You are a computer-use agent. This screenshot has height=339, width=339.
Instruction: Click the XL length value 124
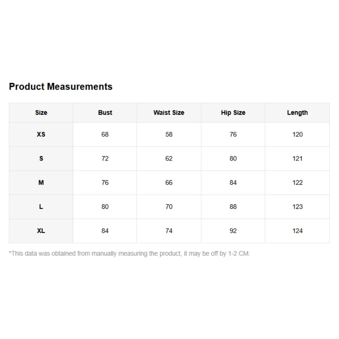tap(297, 231)
